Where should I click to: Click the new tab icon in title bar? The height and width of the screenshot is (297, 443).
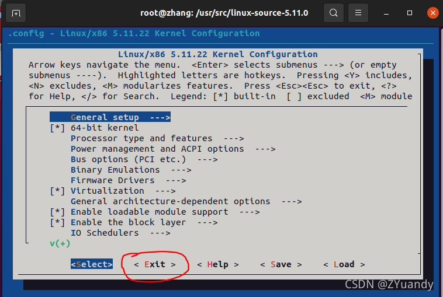click(x=16, y=13)
